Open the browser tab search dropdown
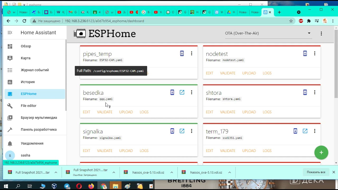This screenshot has width=338, height=190. (299, 12)
